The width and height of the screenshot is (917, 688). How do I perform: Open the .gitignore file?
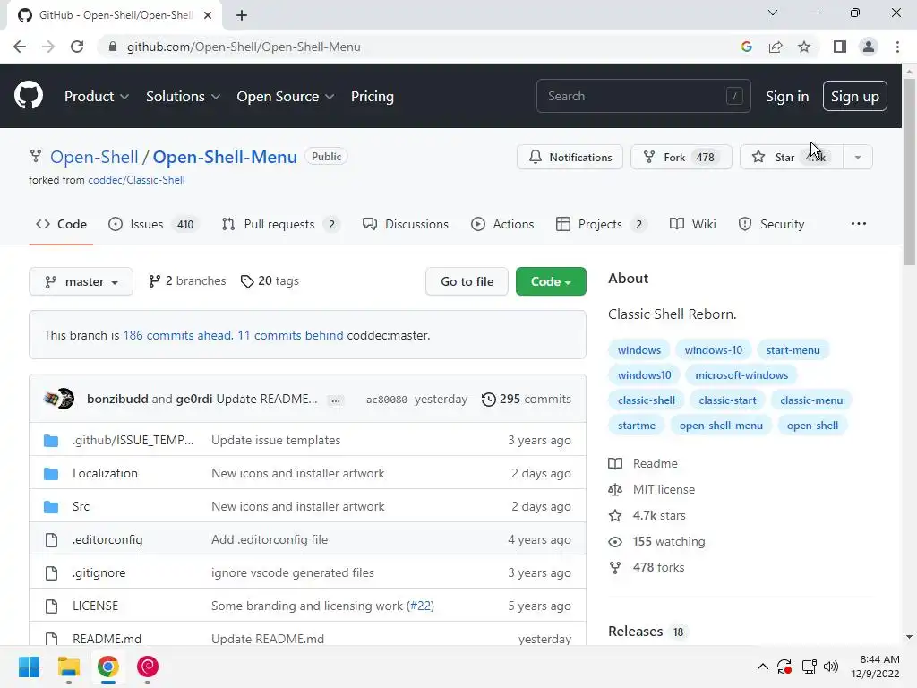click(99, 572)
